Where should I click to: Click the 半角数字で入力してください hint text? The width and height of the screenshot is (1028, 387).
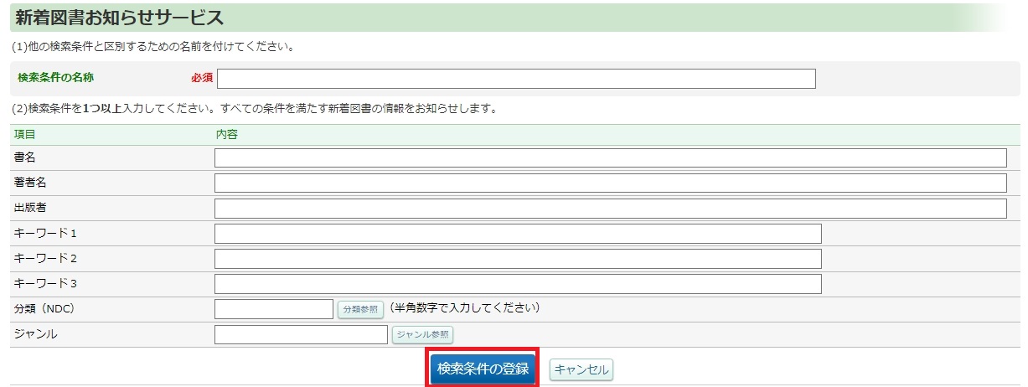click(x=464, y=308)
